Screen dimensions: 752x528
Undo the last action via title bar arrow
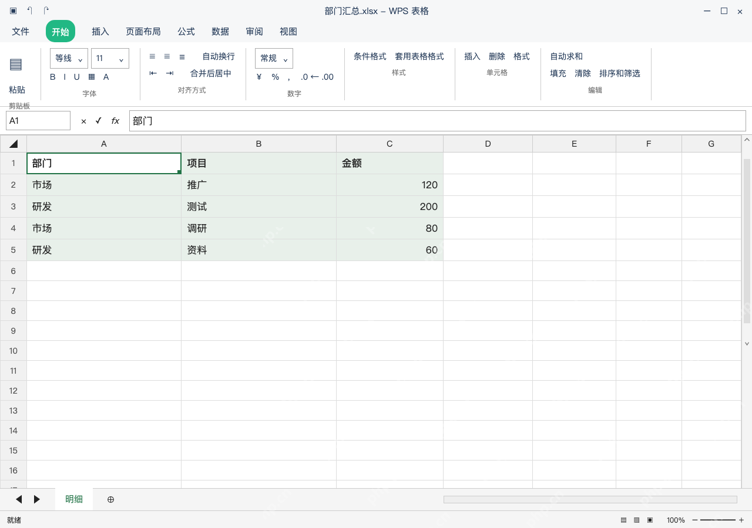click(x=29, y=11)
